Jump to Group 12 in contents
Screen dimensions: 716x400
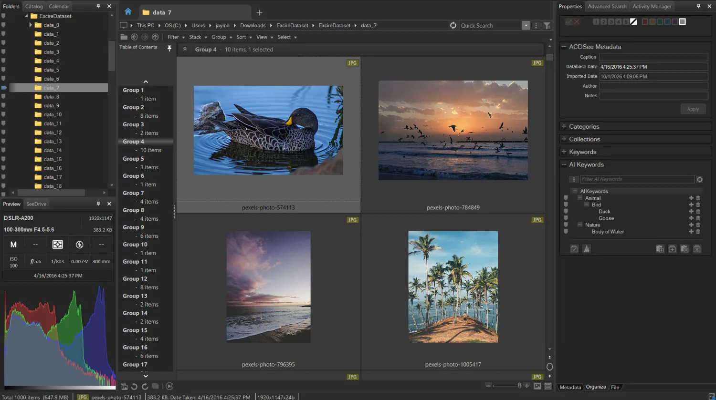tap(135, 279)
